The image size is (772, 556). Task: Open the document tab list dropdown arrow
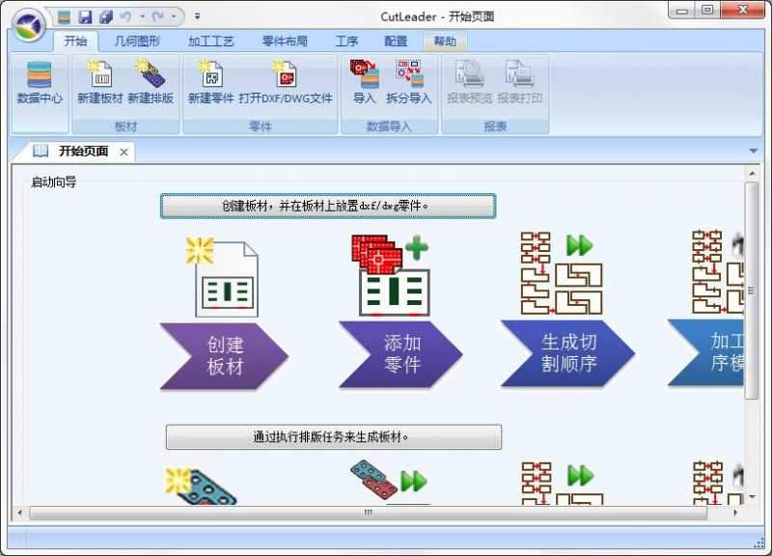[x=754, y=151]
